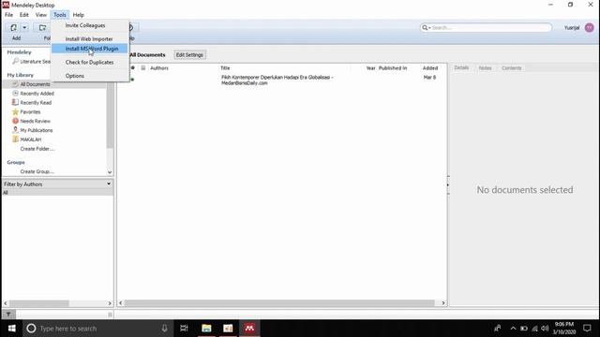Image resolution: width=600 pixels, height=337 pixels.
Task: Sort by the Authors column header
Action: (x=159, y=68)
